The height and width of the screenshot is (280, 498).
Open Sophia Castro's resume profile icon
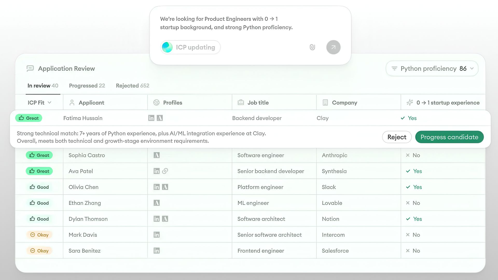[x=157, y=155]
